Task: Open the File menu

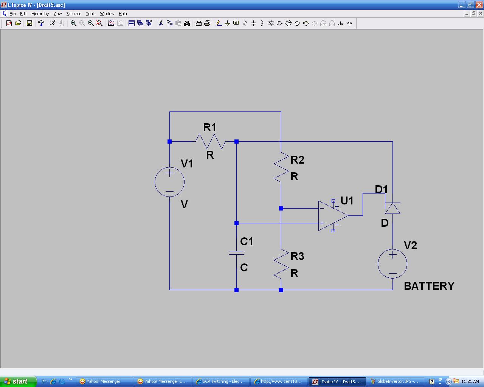Action: coord(12,14)
